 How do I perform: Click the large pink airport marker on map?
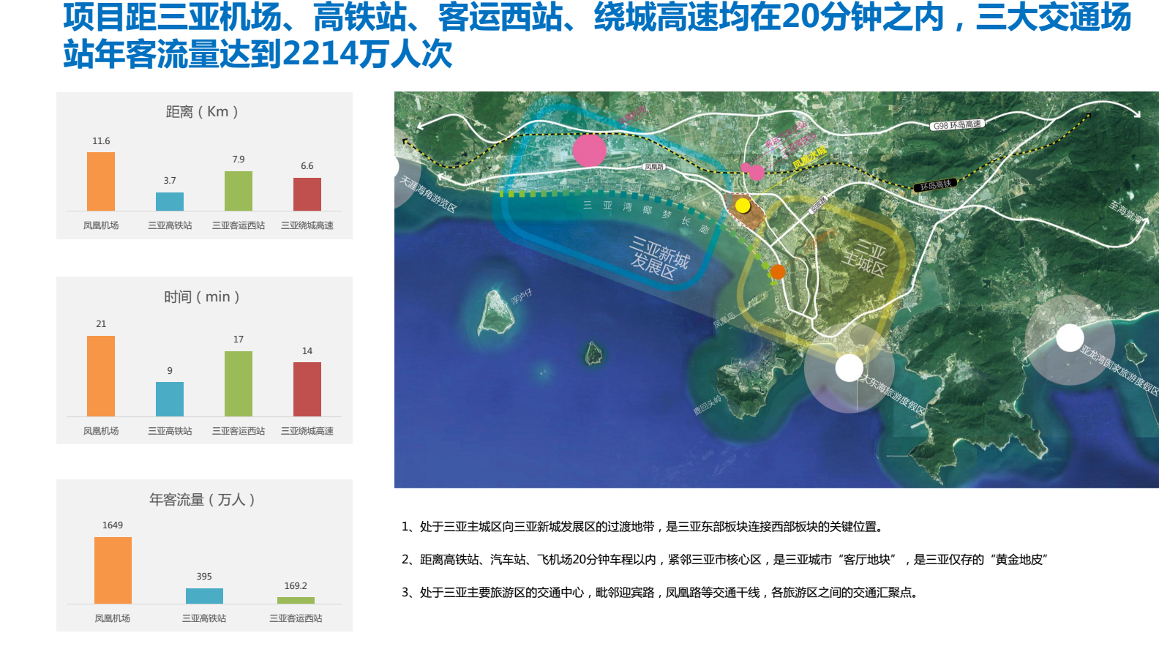[589, 150]
